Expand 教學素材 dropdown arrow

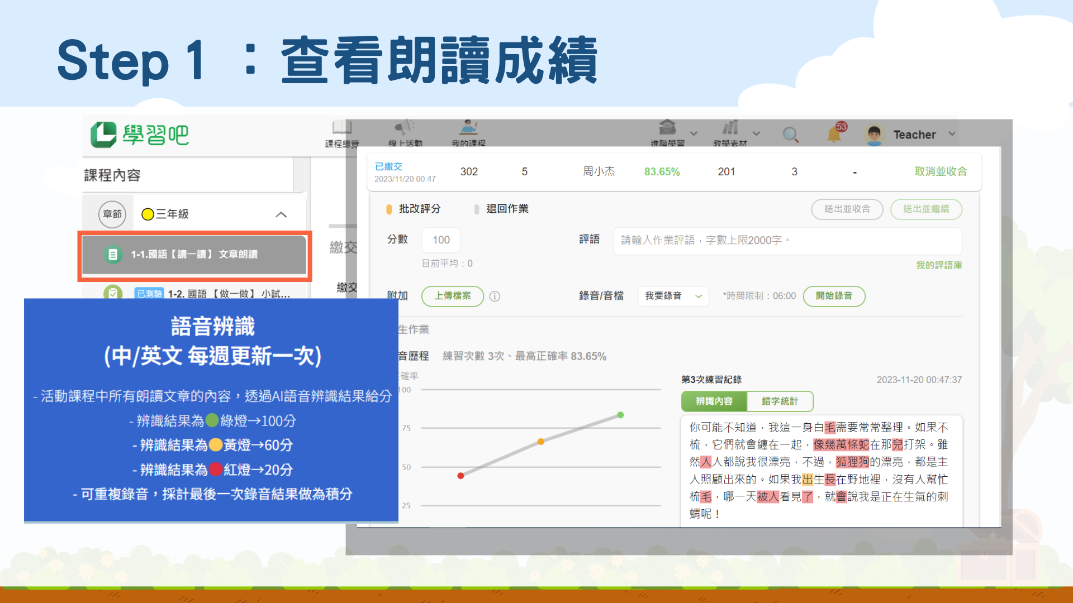(757, 133)
